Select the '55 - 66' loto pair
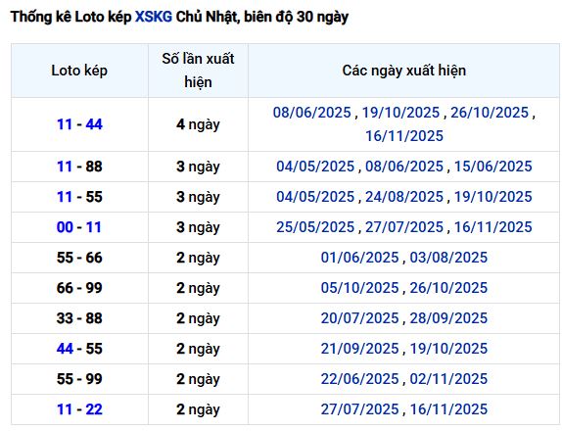 (79, 258)
